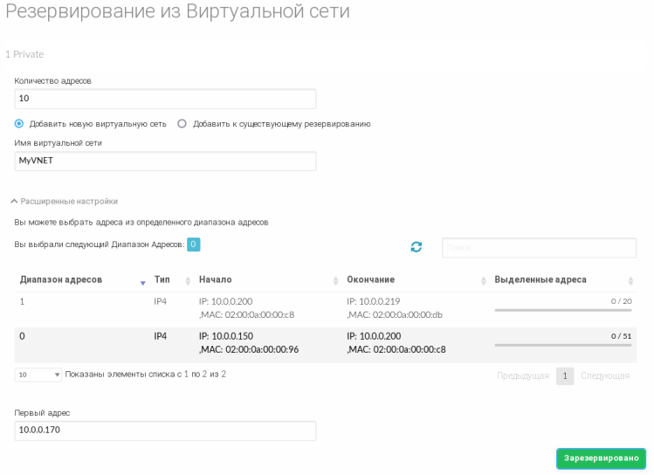Select page 1 in pagination
654x475 pixels.
click(x=565, y=375)
